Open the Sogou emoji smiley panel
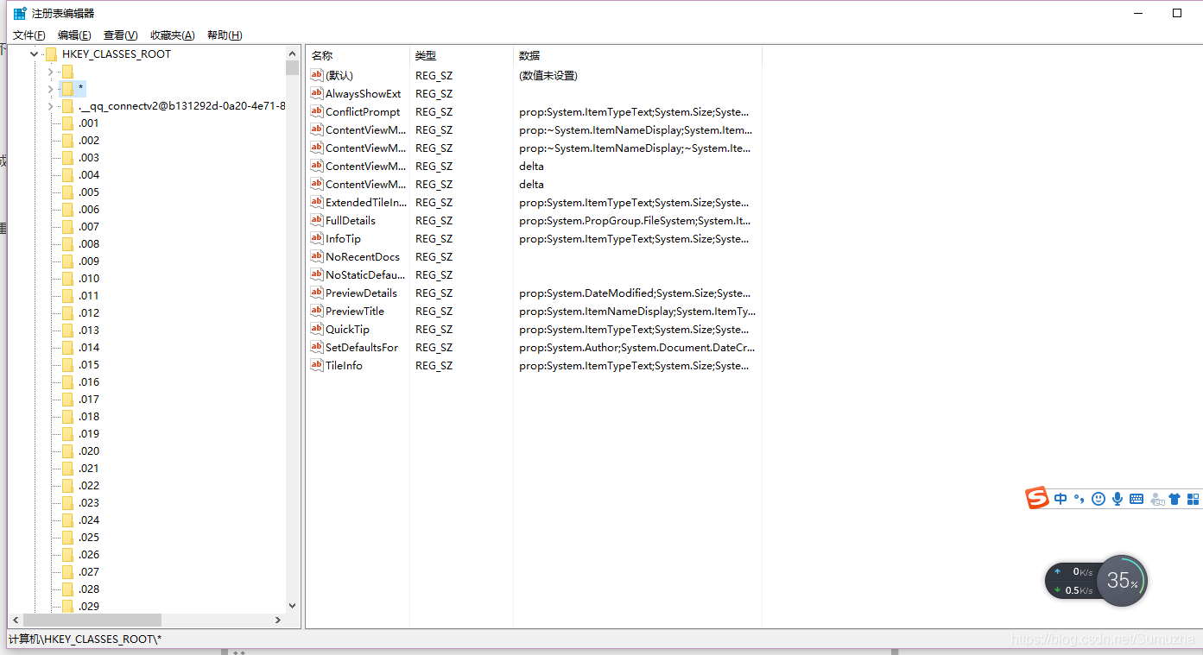 1099,499
